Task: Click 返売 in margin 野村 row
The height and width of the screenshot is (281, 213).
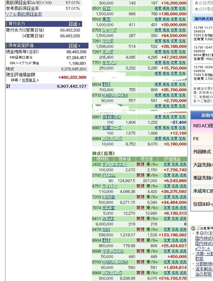Action: tap(183, 240)
